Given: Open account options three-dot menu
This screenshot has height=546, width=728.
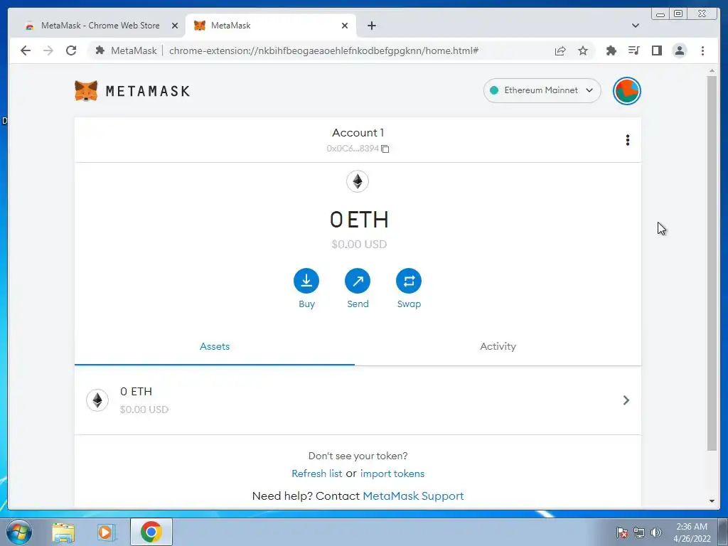Looking at the screenshot, I should point(627,140).
